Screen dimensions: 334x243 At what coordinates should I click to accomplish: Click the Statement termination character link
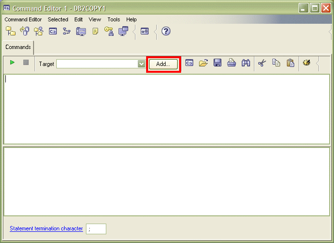pyautogui.click(x=46, y=228)
